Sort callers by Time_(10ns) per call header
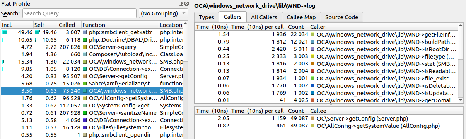This screenshot has height=139, width=466. 259,27
